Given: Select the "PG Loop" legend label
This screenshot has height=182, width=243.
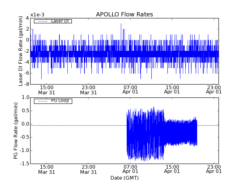Looking at the screenshot, I should (x=60, y=101).
